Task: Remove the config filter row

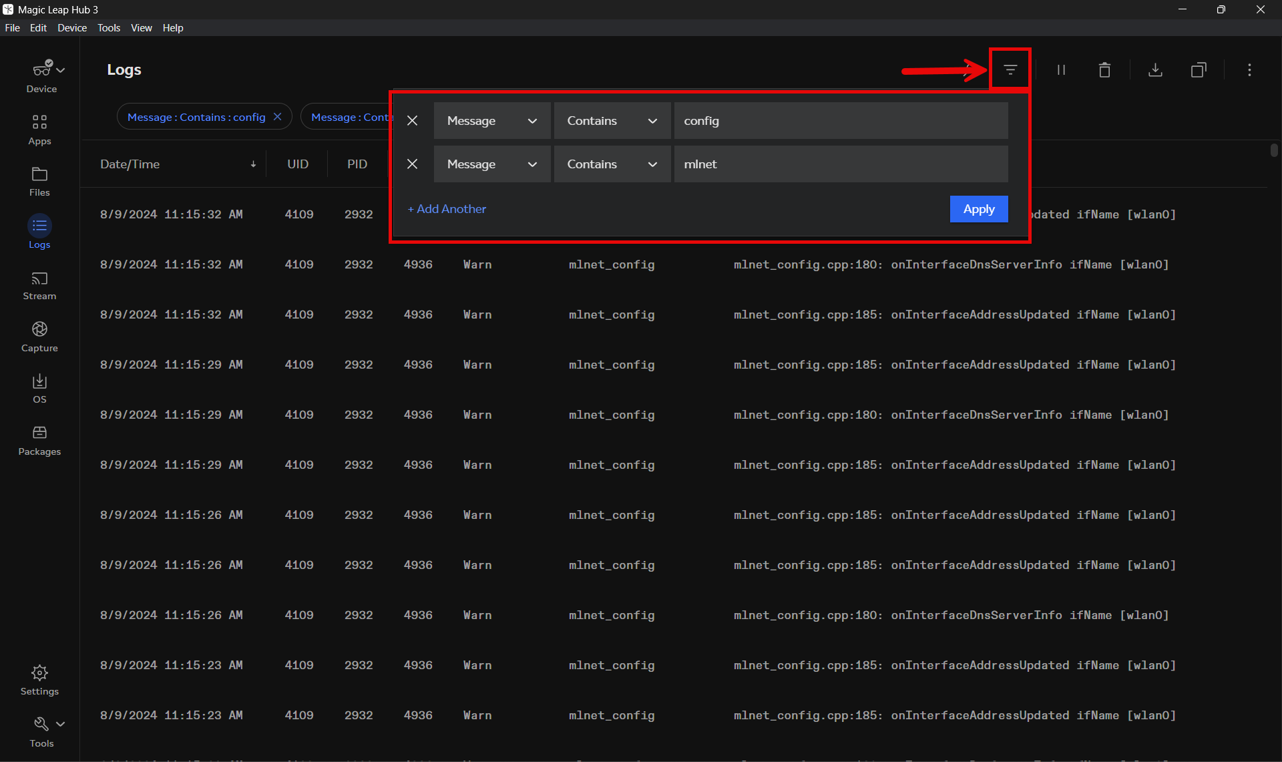Action: 413,120
